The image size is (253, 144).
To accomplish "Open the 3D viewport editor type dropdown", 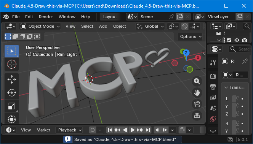I will (11, 26).
